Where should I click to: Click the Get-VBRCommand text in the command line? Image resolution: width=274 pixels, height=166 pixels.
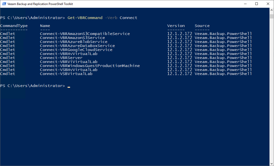(x=85, y=18)
